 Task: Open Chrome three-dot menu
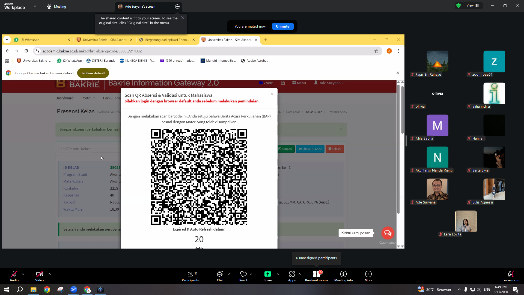tap(399, 51)
